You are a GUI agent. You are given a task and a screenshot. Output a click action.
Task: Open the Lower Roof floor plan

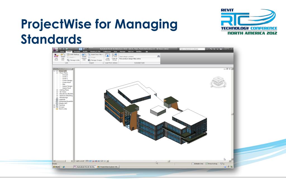(x=66, y=83)
